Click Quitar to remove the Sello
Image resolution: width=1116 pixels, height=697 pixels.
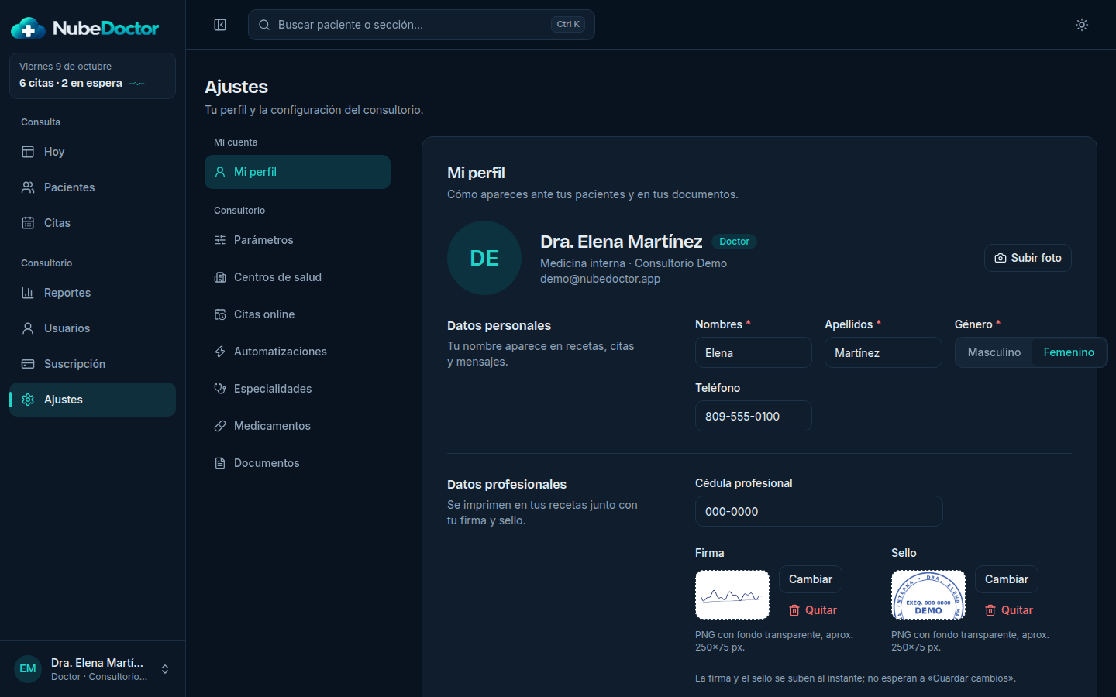[x=1009, y=610]
